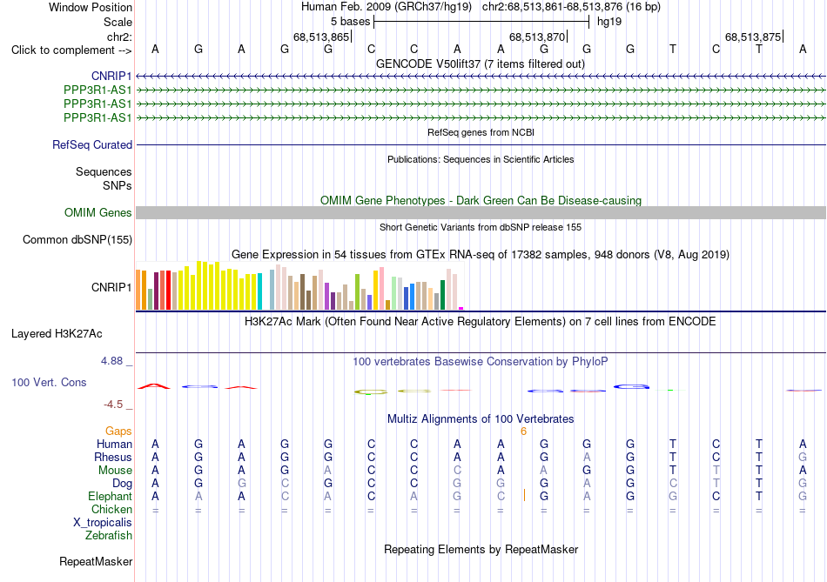Image resolution: width=827 pixels, height=582 pixels.
Task: Click the orange Gaps label
Action: point(118,431)
